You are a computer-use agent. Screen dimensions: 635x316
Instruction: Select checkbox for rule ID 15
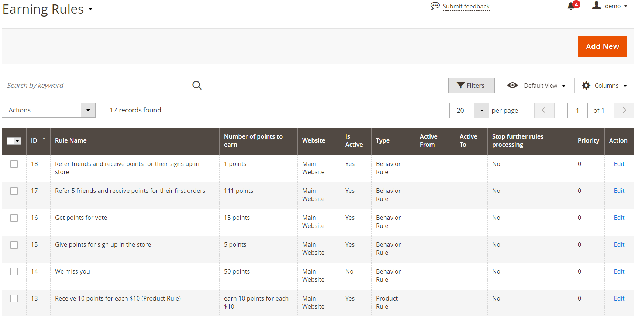[x=14, y=245]
